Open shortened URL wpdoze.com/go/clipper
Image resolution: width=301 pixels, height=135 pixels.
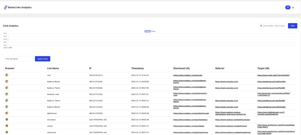pyautogui.click(x=189, y=126)
